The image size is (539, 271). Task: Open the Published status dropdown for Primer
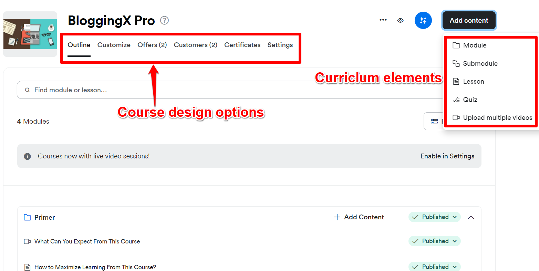point(434,217)
